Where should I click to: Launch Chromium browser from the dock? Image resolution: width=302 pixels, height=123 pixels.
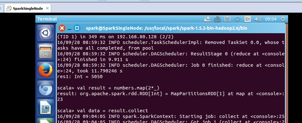point(45,89)
